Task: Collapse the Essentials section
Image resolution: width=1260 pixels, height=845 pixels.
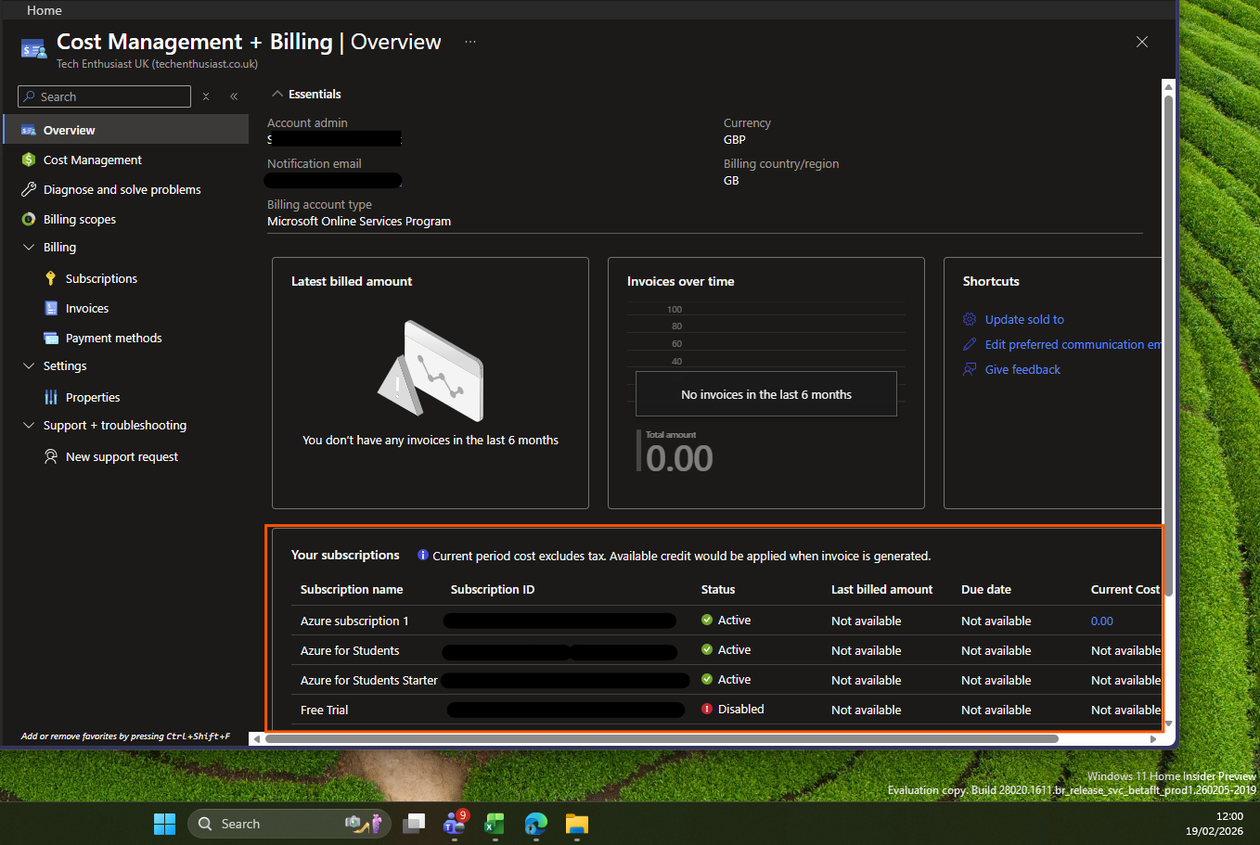Action: coord(276,94)
